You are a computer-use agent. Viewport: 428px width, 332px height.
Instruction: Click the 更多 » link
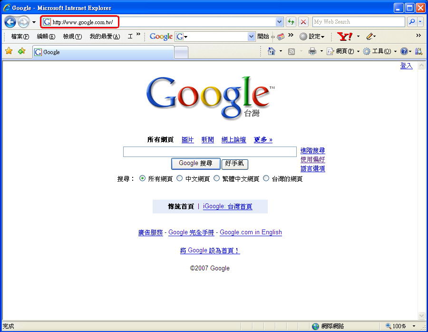263,139
